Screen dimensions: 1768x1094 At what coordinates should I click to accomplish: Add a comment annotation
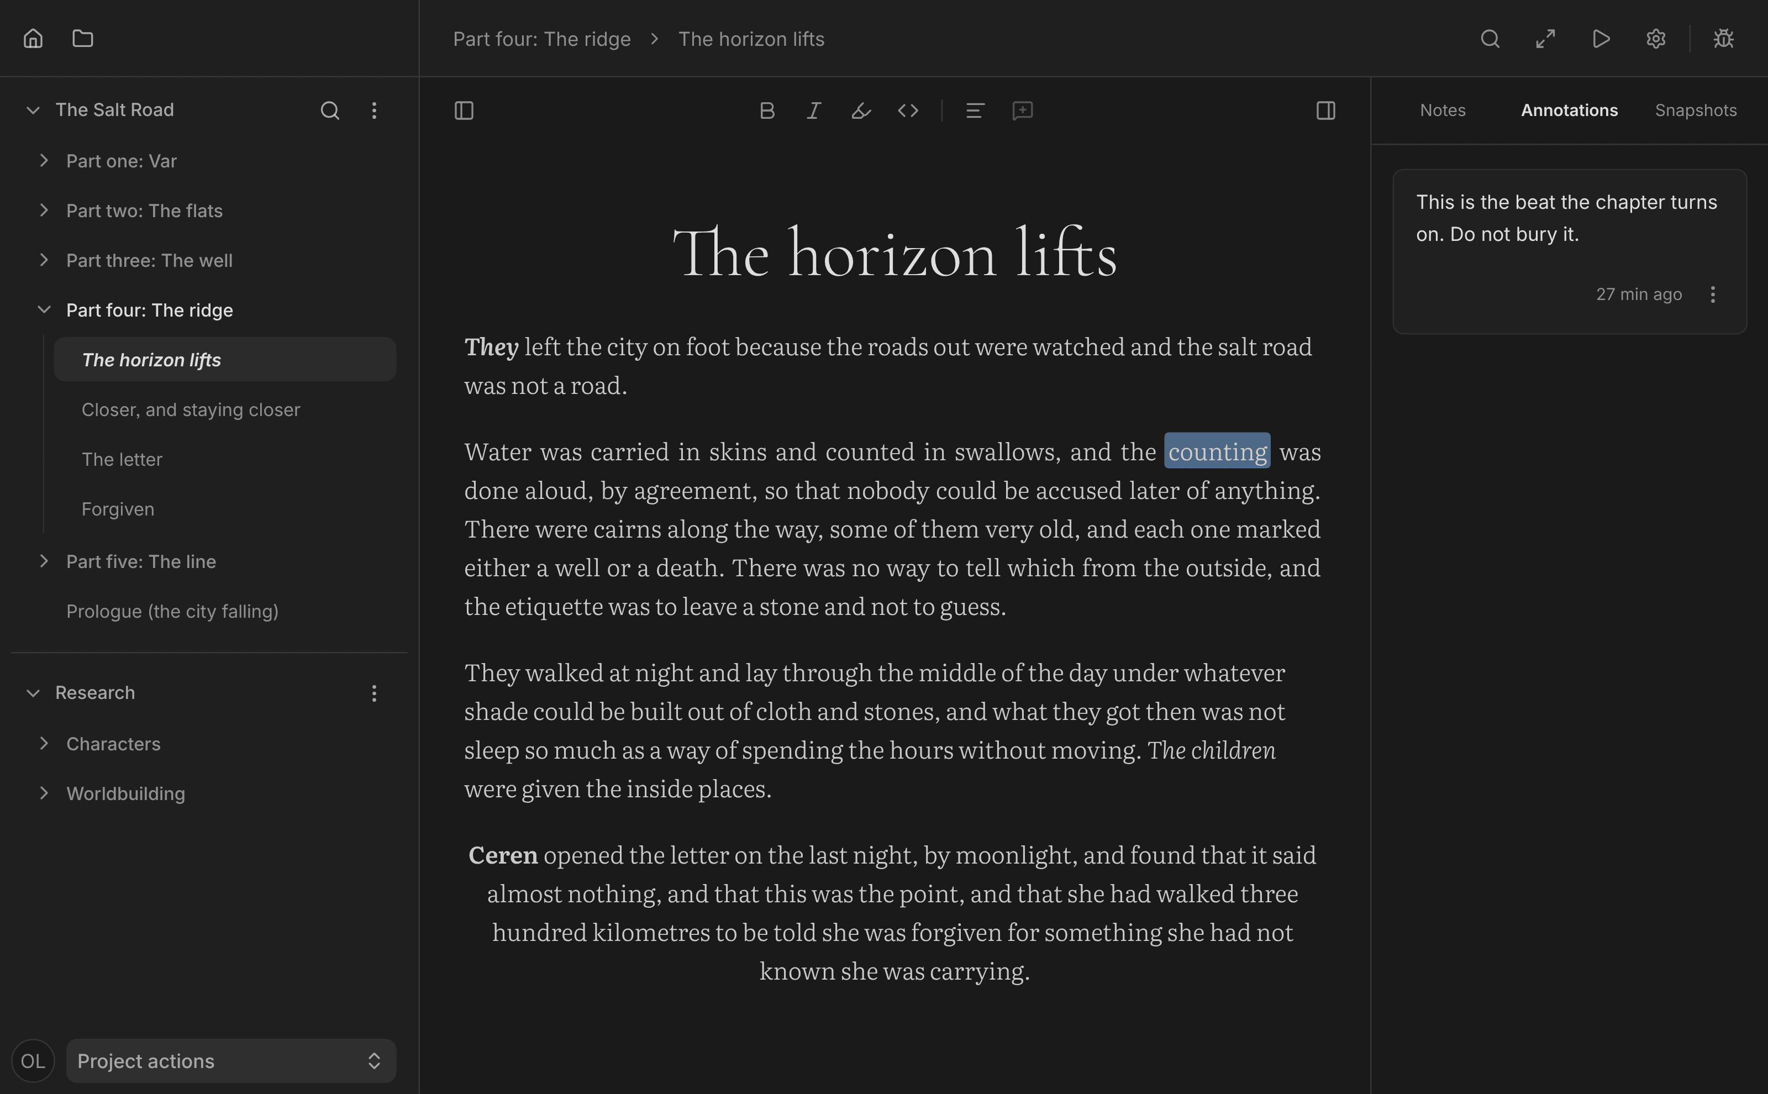click(x=1022, y=111)
